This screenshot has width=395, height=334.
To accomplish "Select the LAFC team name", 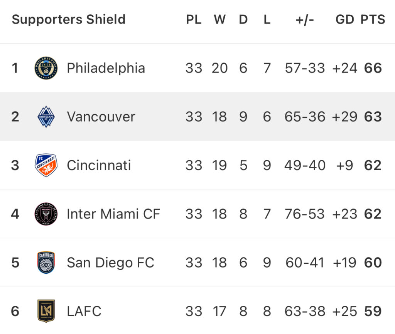I will (x=84, y=311).
